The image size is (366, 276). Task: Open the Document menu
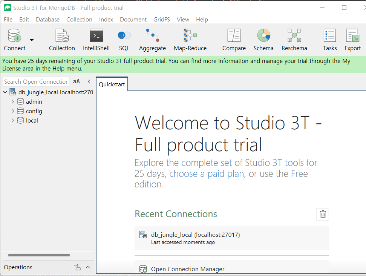pyautogui.click(x=133, y=19)
